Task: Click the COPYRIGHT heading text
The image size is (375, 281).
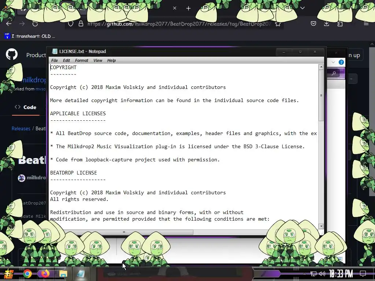Action: pyautogui.click(x=63, y=67)
